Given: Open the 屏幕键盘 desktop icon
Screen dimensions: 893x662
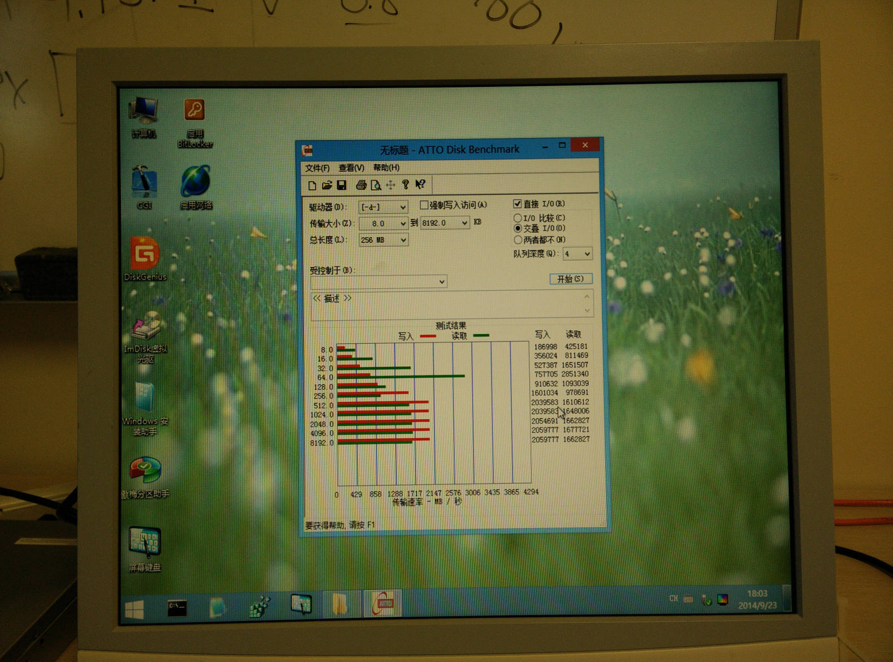Looking at the screenshot, I should point(145,550).
